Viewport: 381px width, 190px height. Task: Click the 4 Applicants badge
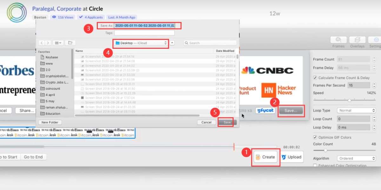coord(91,17)
